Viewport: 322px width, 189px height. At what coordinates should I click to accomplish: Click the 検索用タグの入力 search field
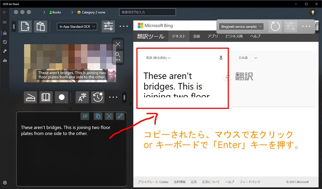point(147,12)
